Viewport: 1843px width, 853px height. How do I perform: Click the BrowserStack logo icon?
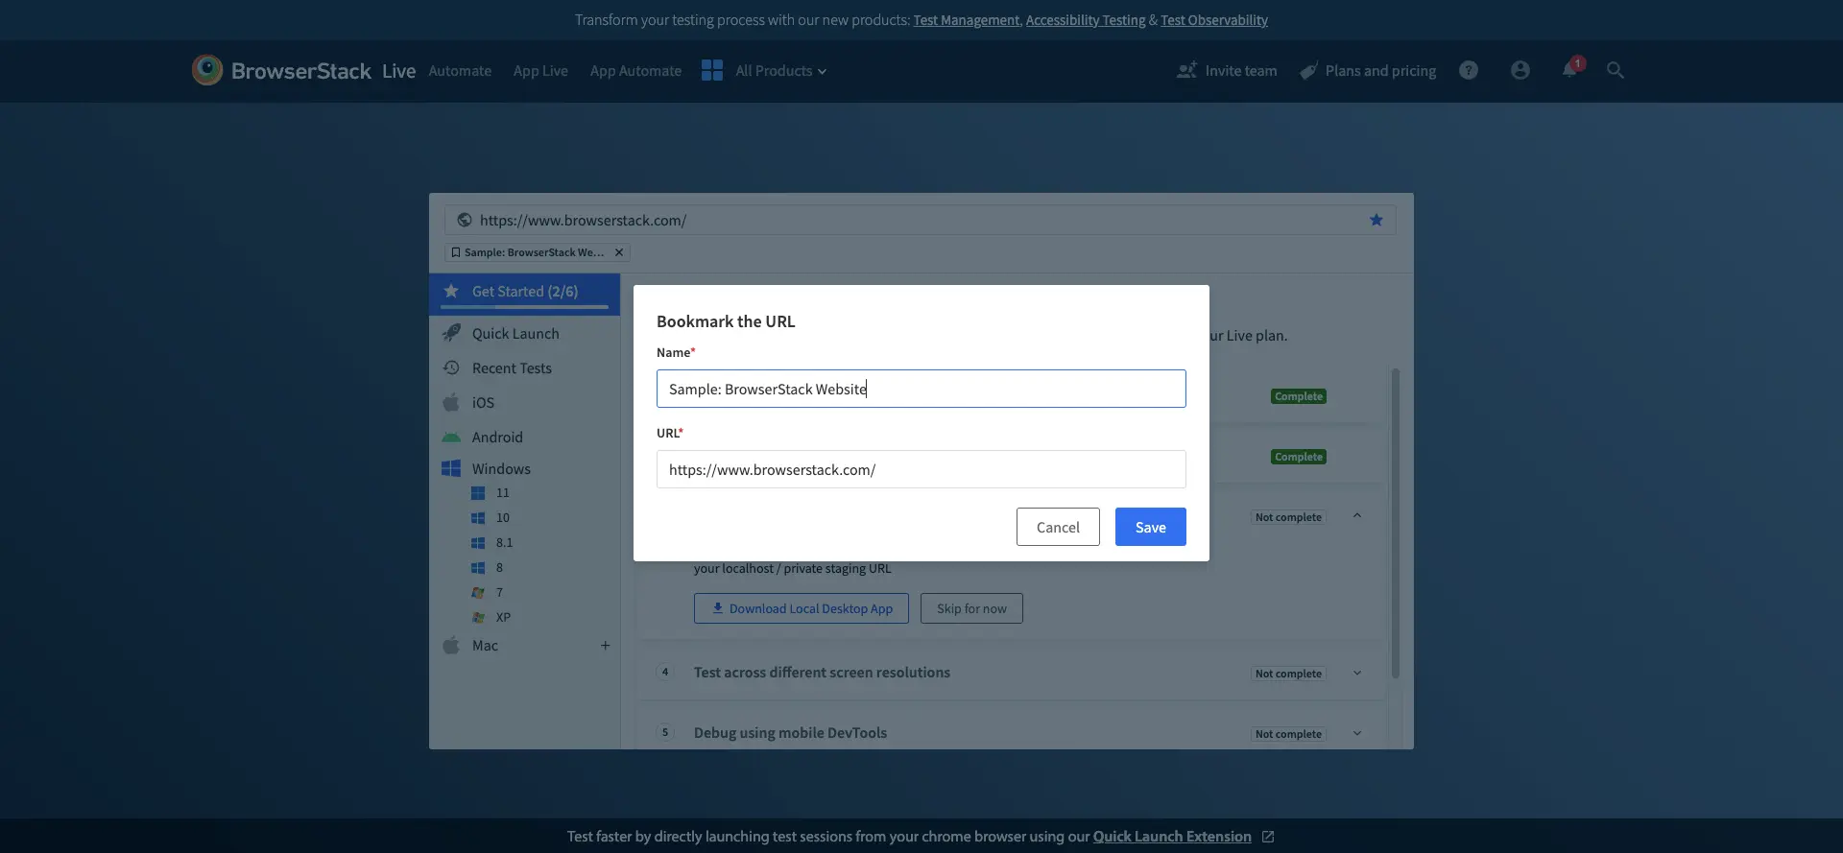pyautogui.click(x=207, y=70)
